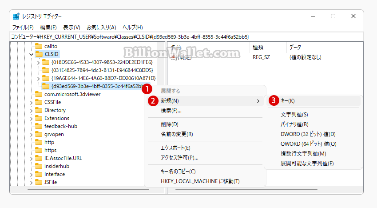Open the 表示(V) menu
Viewport: 377px width, 208px height.
pyautogui.click(x=71, y=28)
